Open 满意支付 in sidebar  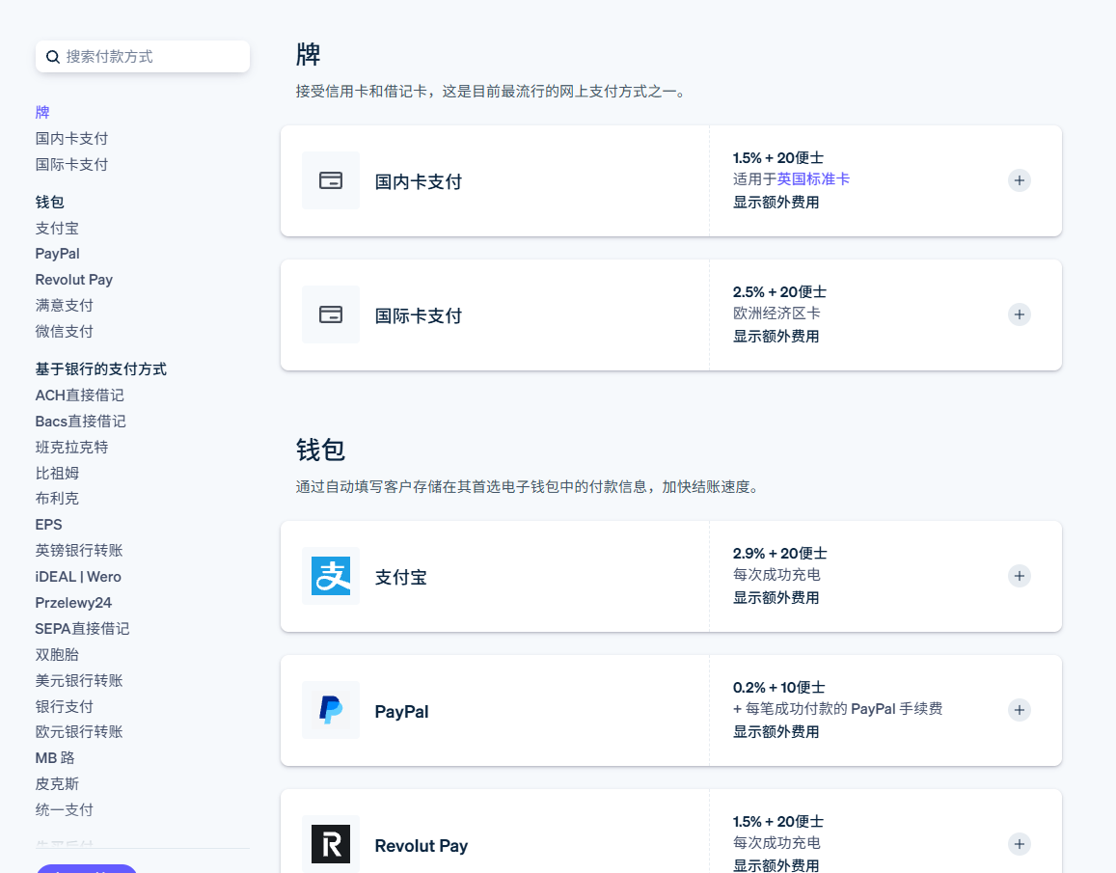coord(64,306)
